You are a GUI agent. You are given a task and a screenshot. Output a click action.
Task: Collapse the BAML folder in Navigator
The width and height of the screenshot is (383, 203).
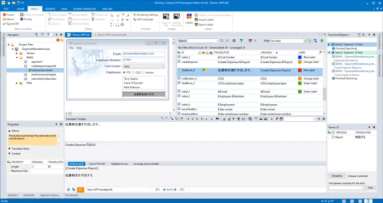[x=17, y=57]
